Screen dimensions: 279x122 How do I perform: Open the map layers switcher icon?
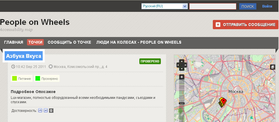(273, 67)
